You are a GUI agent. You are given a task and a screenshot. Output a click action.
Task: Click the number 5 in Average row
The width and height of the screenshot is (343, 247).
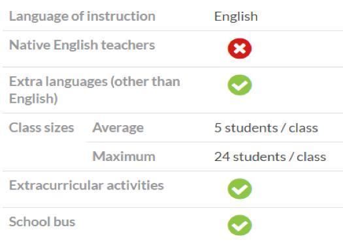pyautogui.click(x=218, y=128)
